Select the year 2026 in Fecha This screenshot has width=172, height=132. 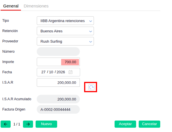pyautogui.click(x=61, y=72)
